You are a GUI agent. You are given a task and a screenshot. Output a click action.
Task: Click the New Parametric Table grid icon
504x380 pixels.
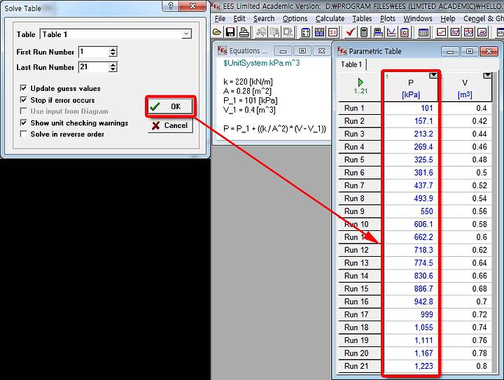click(x=423, y=32)
